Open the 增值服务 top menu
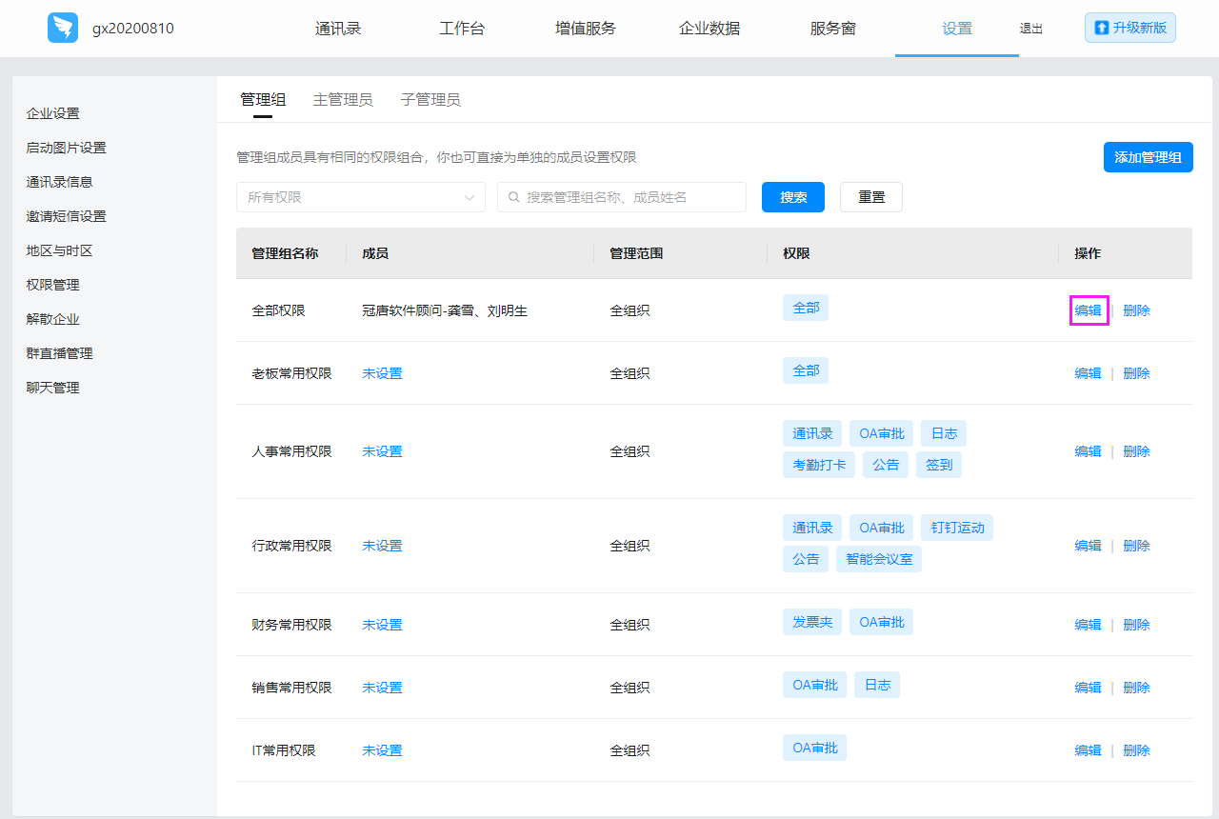The height and width of the screenshot is (819, 1219). coord(586,29)
